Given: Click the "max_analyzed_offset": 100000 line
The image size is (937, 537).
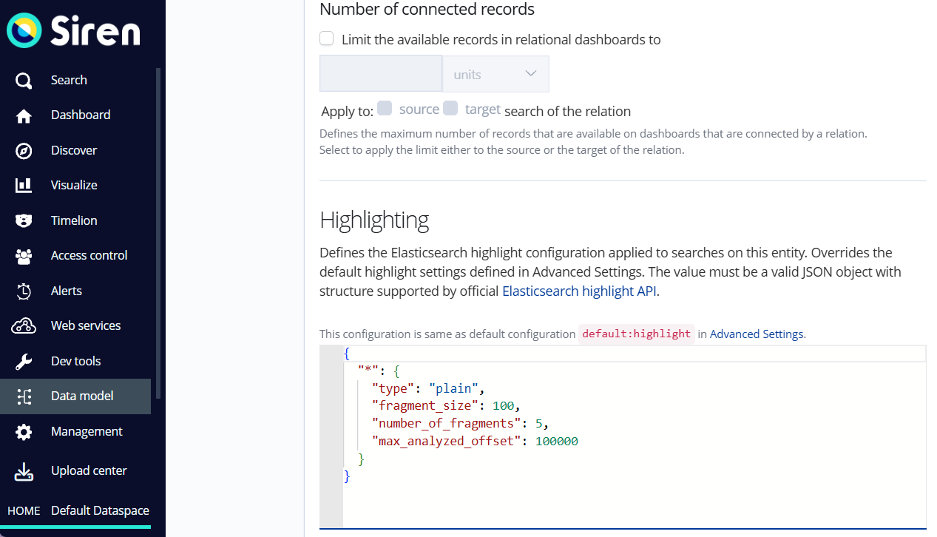Looking at the screenshot, I should tap(476, 441).
